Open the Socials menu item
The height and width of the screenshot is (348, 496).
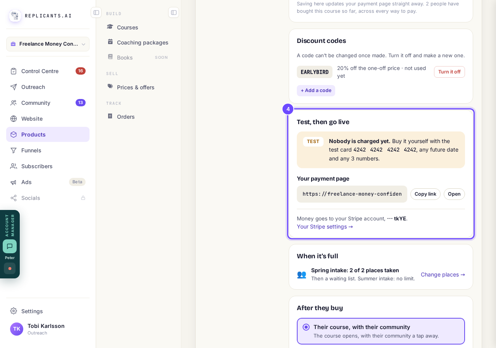pyautogui.click(x=48, y=198)
